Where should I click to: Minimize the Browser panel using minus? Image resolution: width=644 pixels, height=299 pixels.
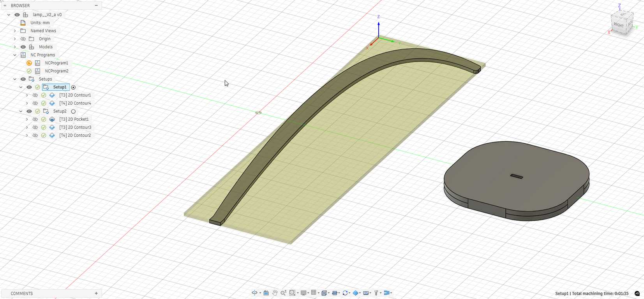coord(96,5)
